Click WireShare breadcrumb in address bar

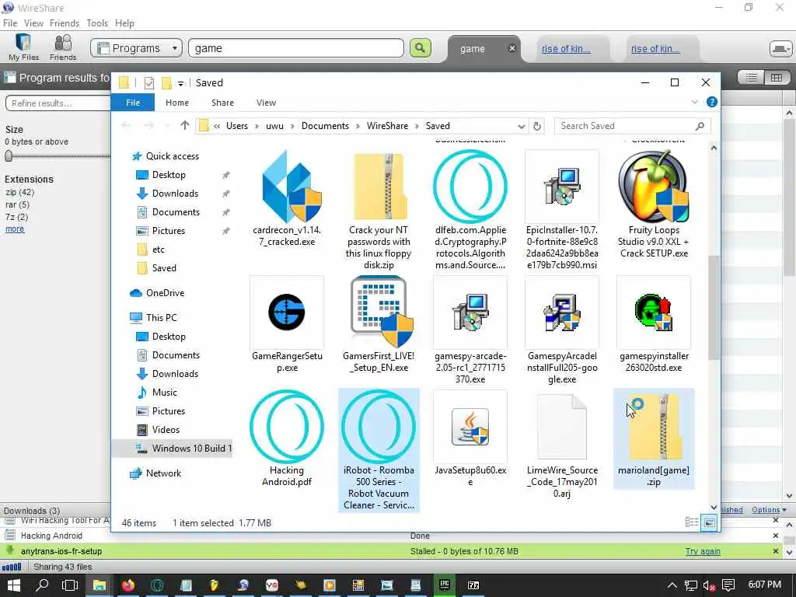[387, 126]
